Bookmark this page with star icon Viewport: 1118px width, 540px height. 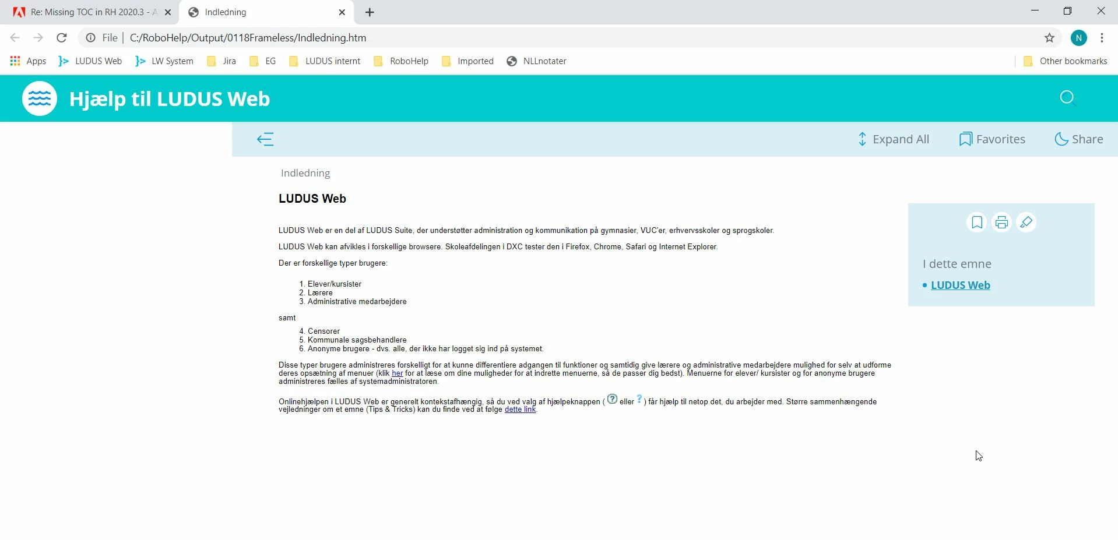[1049, 38]
